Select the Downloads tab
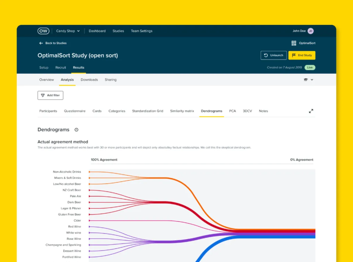The height and width of the screenshot is (262, 353). [89, 80]
